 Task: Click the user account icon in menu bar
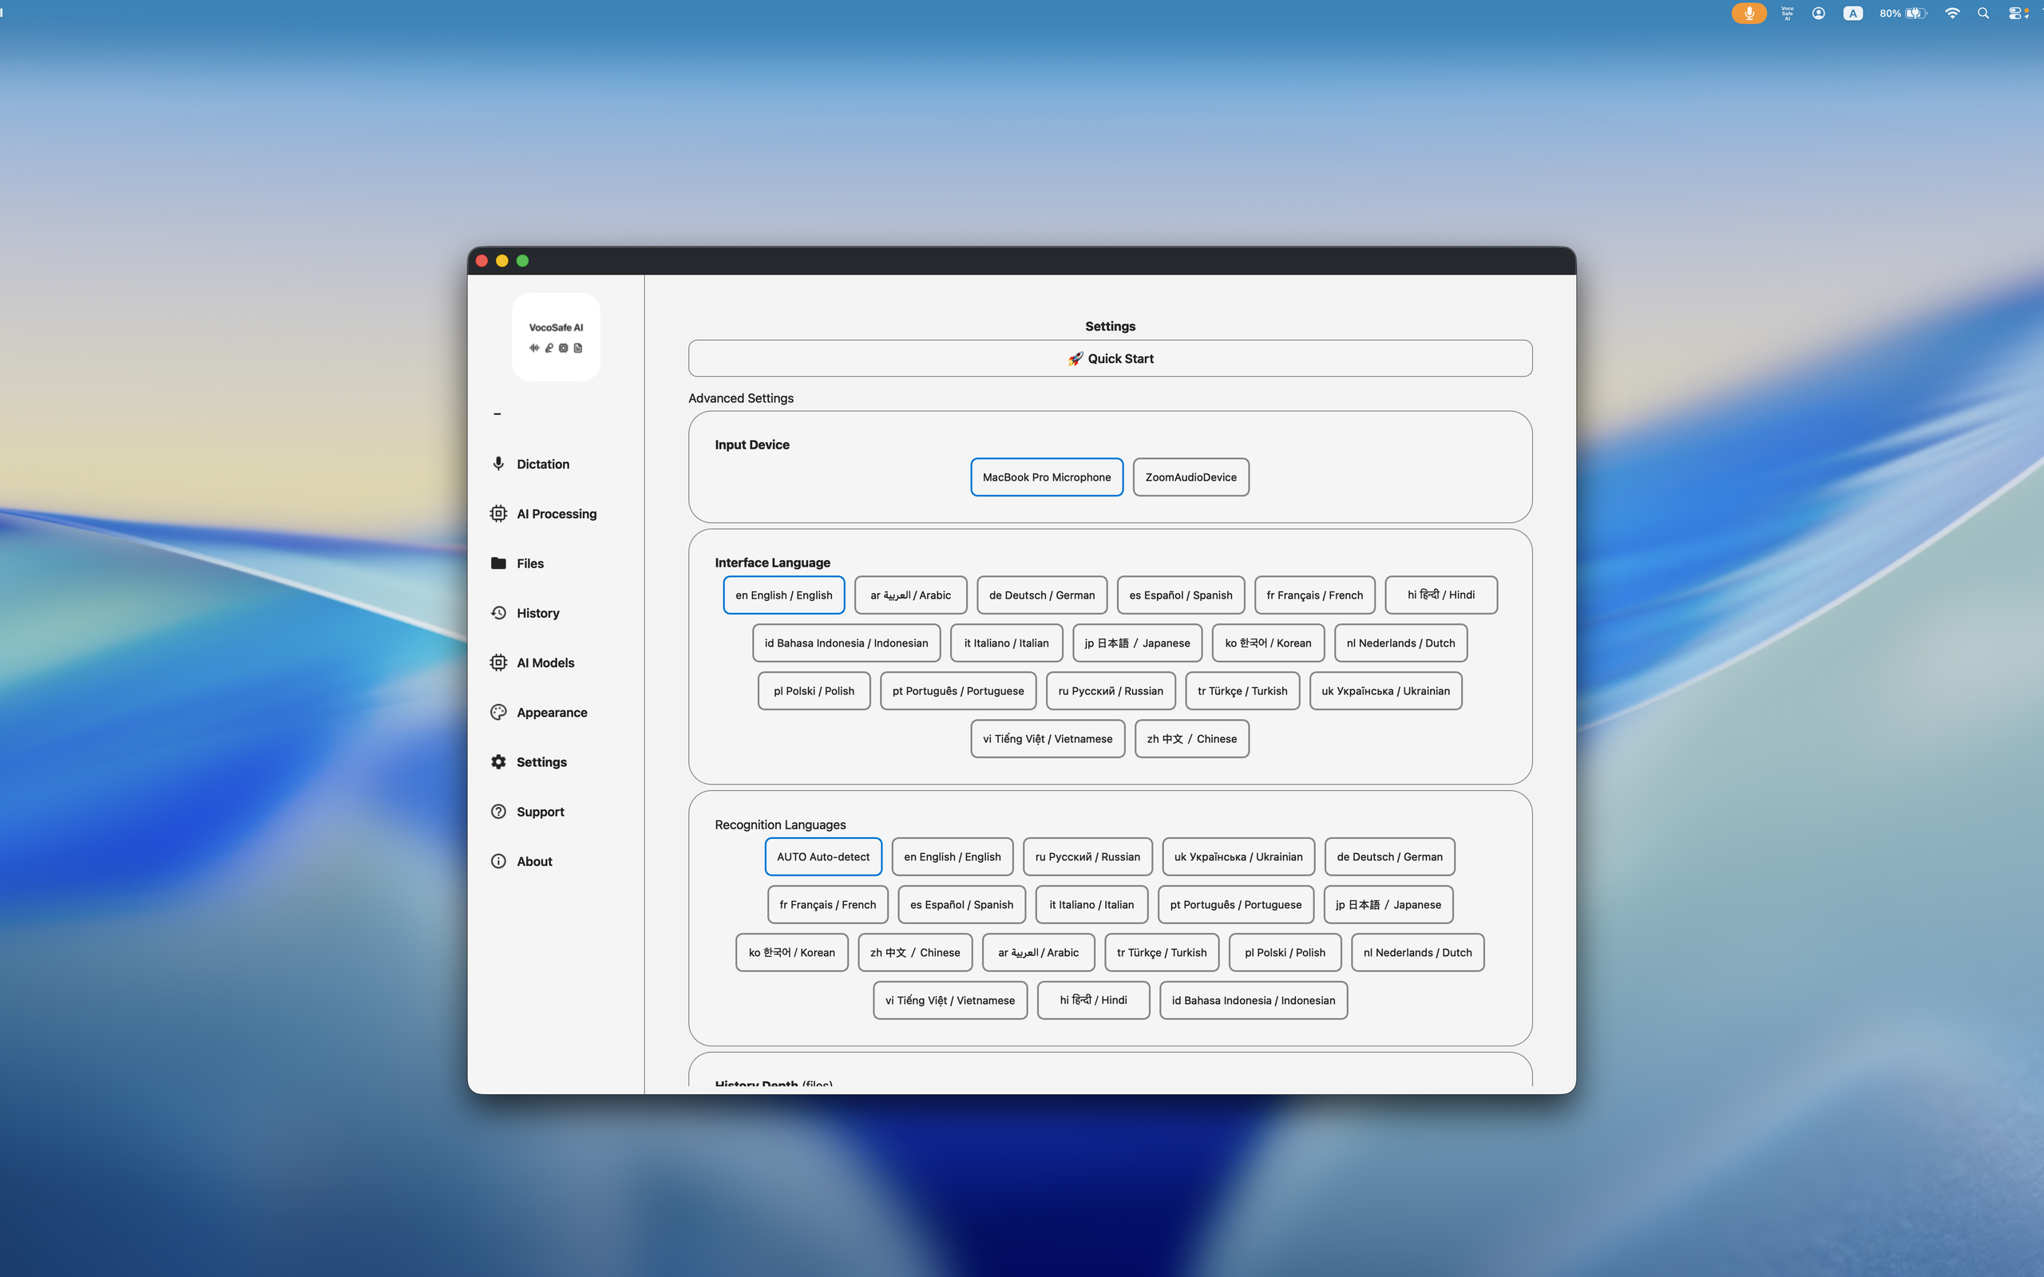tap(1819, 14)
